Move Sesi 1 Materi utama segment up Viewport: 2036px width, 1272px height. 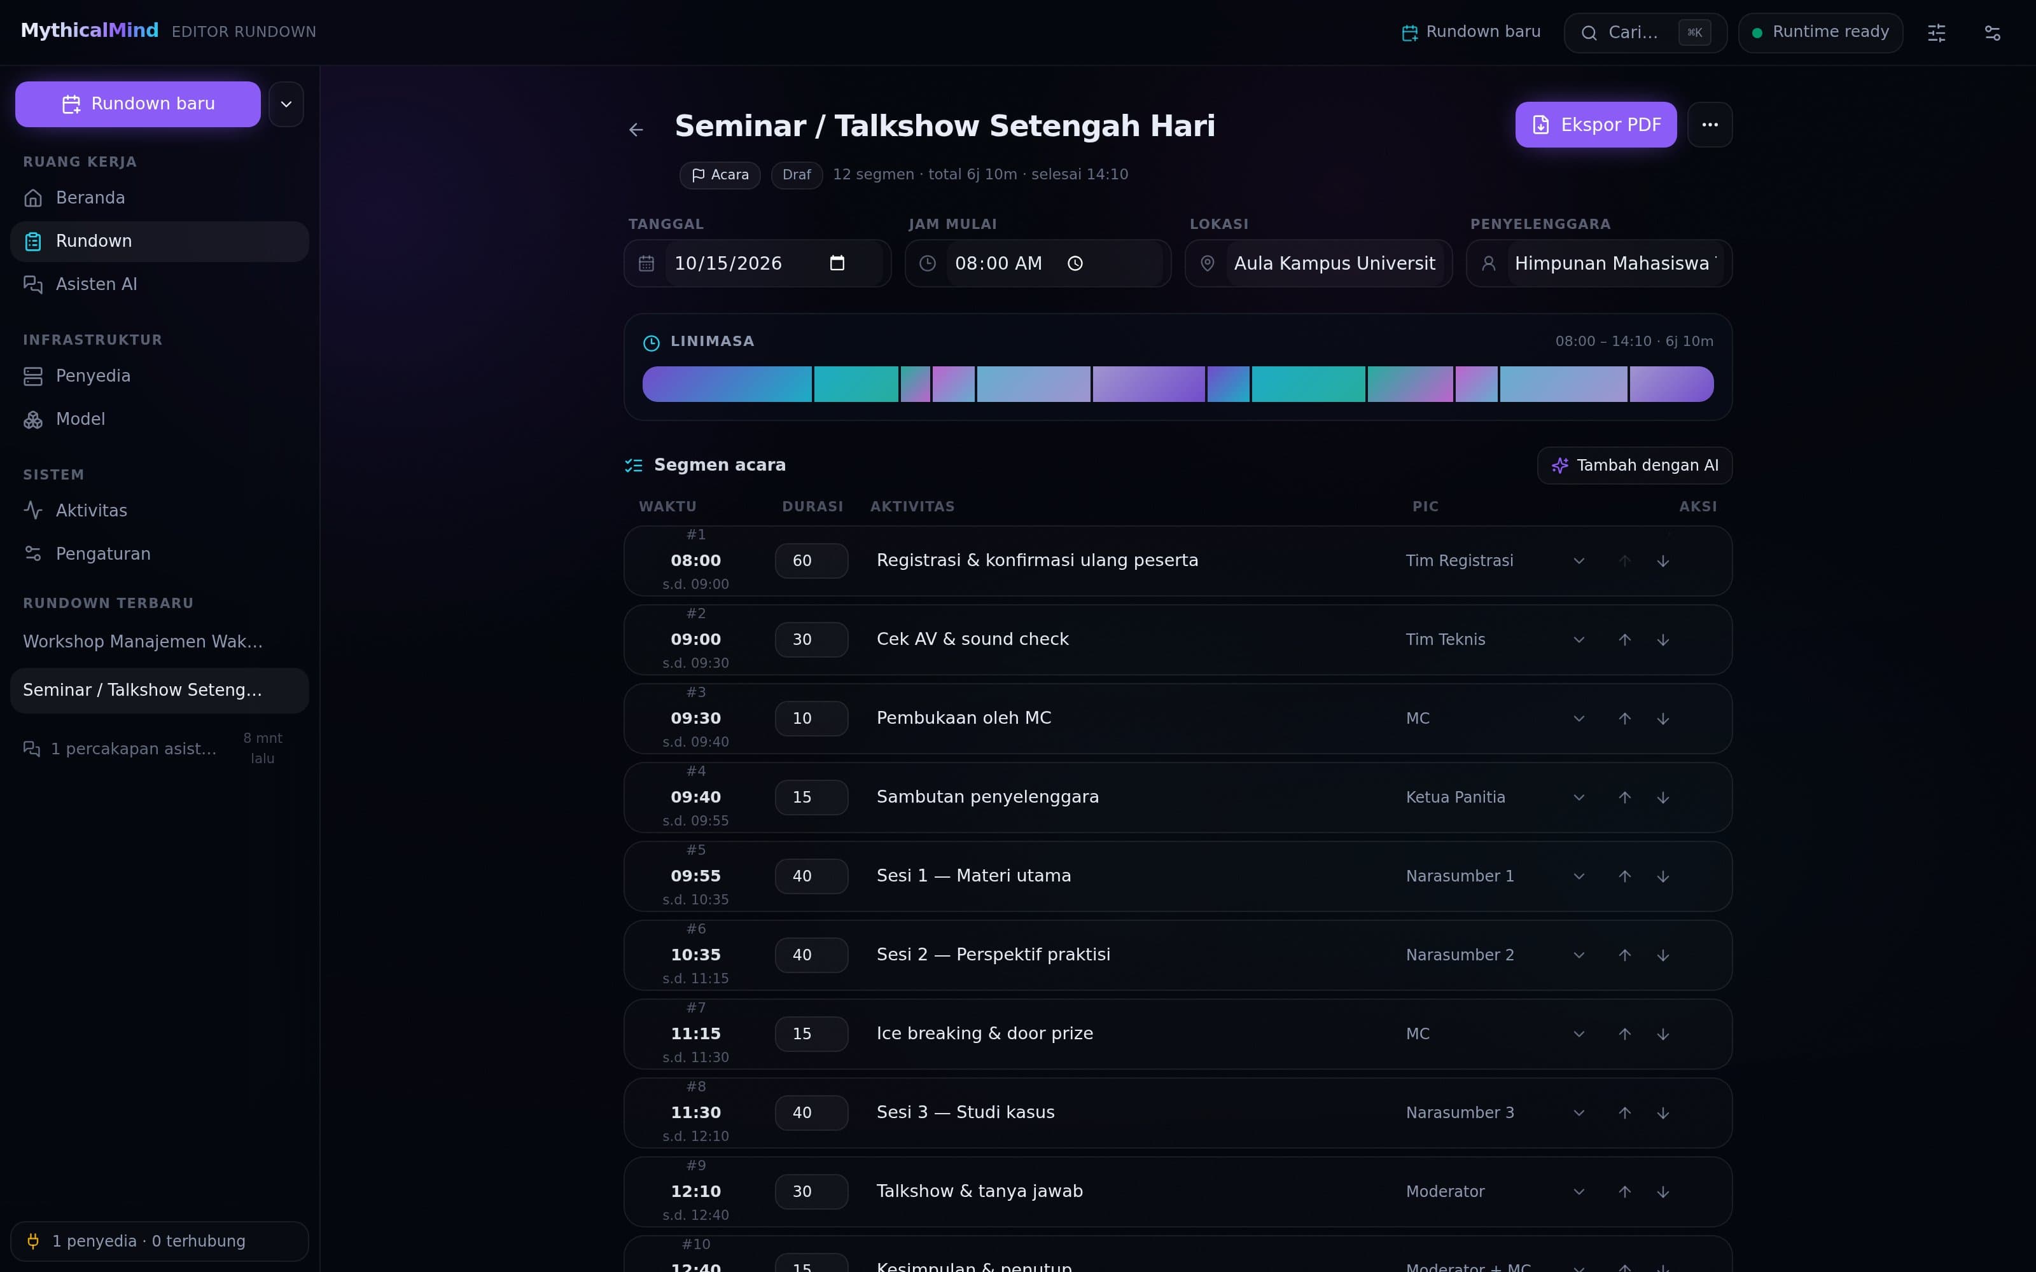pos(1624,876)
